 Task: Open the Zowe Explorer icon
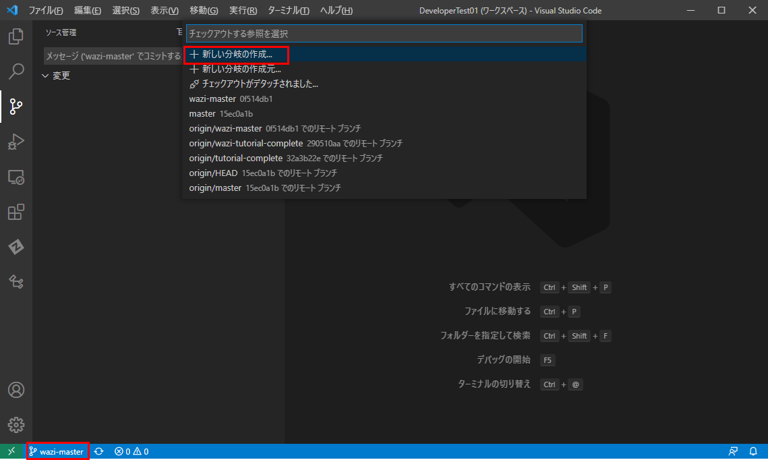pos(16,247)
